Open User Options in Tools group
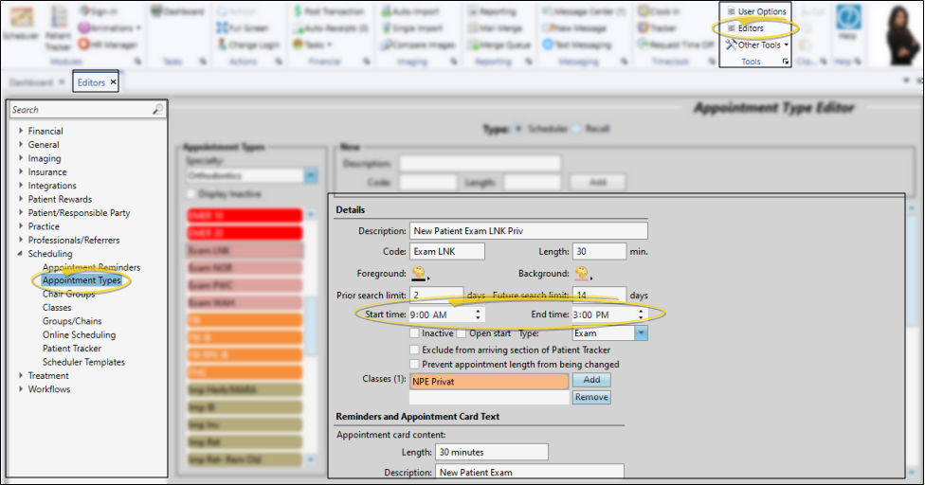This screenshot has height=485, width=925. tap(756, 11)
